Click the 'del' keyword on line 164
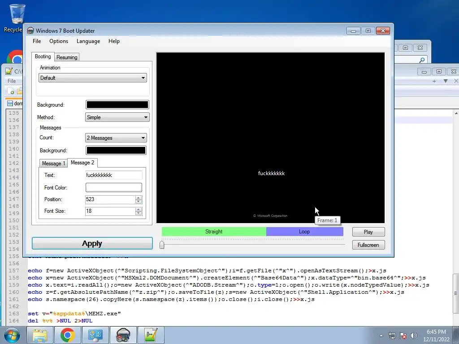 coord(33,321)
